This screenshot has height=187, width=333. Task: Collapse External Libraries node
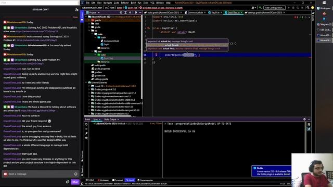click(x=86, y=83)
